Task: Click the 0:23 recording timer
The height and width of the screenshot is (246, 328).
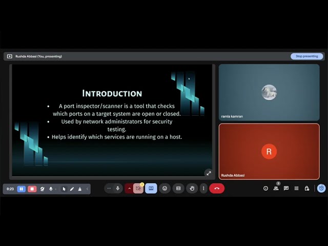Action: tap(10, 189)
